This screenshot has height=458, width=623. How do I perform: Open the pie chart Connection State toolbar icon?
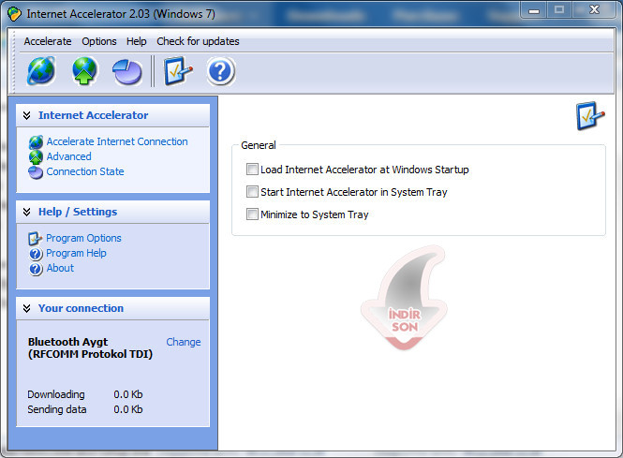pyautogui.click(x=127, y=72)
